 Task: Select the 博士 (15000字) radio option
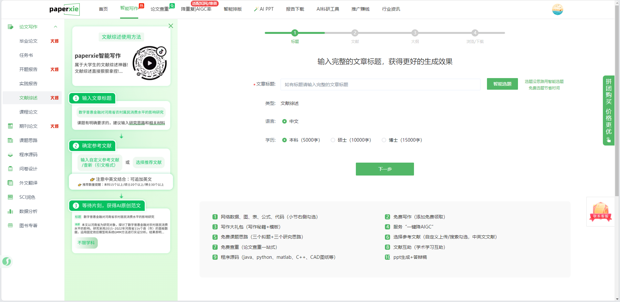(x=384, y=140)
